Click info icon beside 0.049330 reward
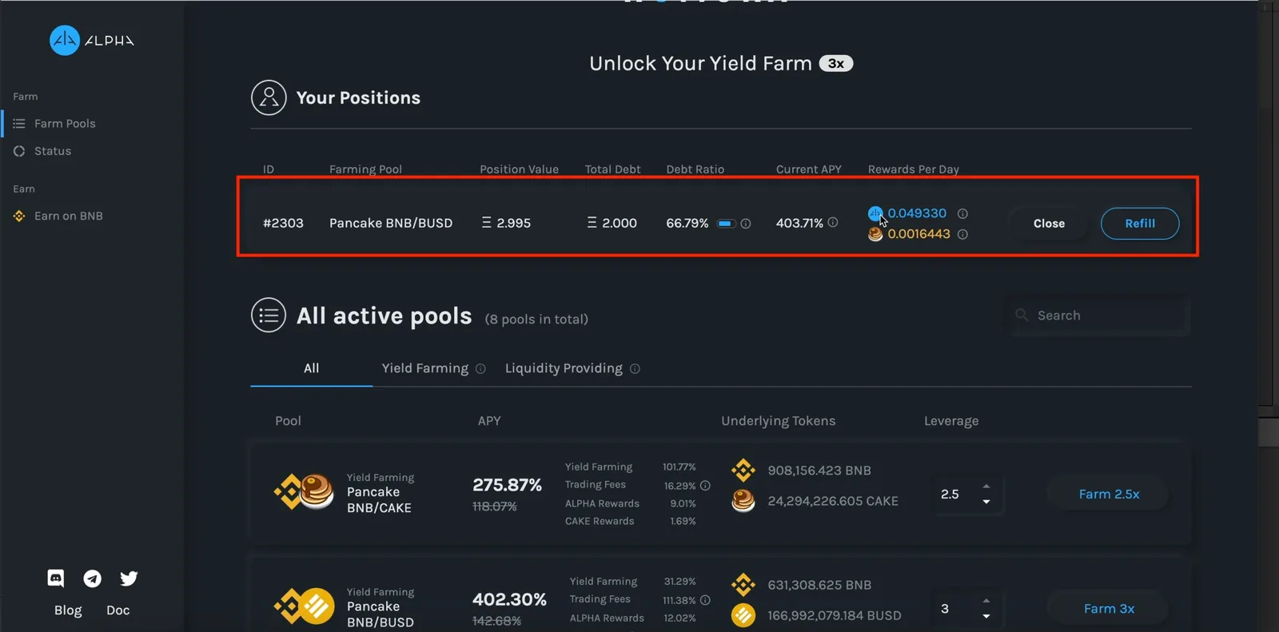The height and width of the screenshot is (632, 1279). [x=962, y=213]
